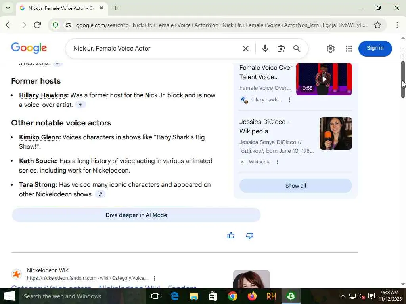This screenshot has height=304, width=406.
Task: Open Google quick settings gear
Action: coord(330,49)
